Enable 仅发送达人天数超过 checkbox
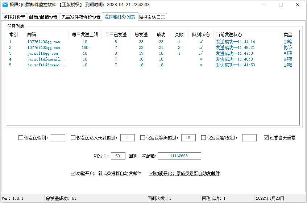Image resolution: width=307 pixels, height=203 pixels. coord(73,138)
